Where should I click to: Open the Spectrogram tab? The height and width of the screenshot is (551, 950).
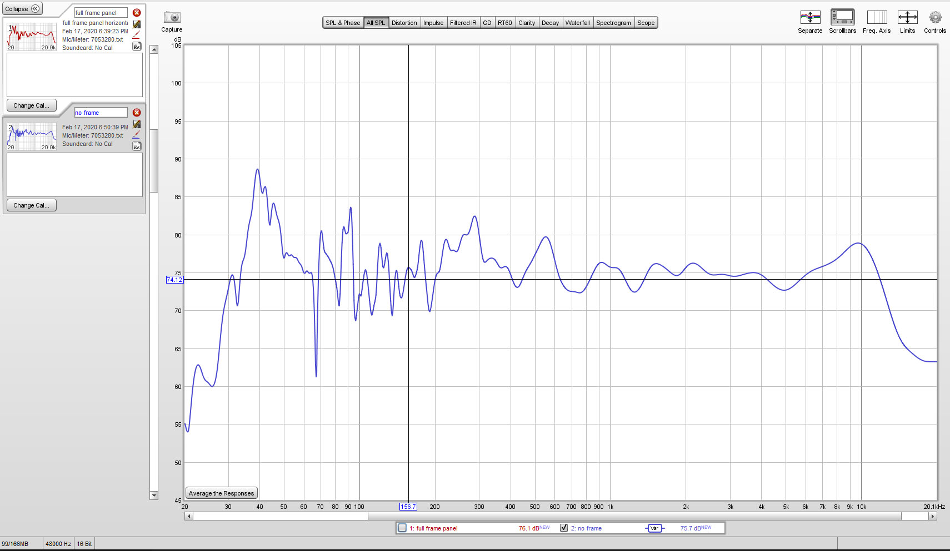(x=614, y=23)
